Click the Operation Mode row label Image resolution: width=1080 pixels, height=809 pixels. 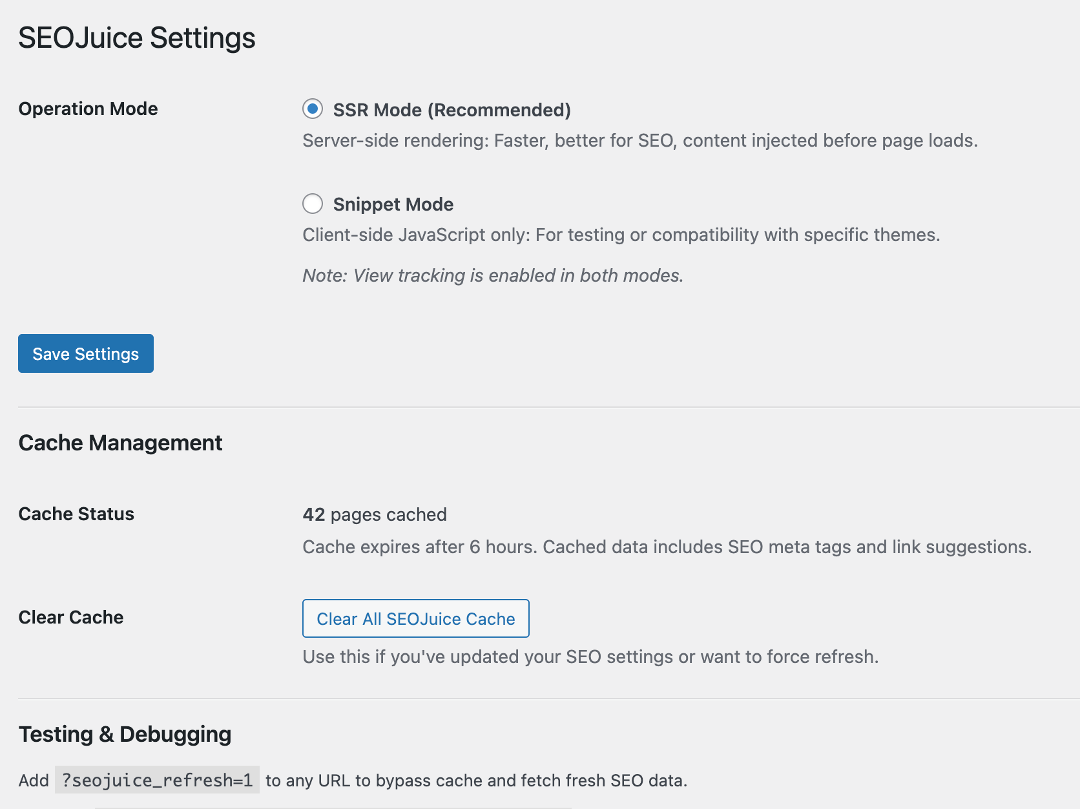pyautogui.click(x=88, y=109)
